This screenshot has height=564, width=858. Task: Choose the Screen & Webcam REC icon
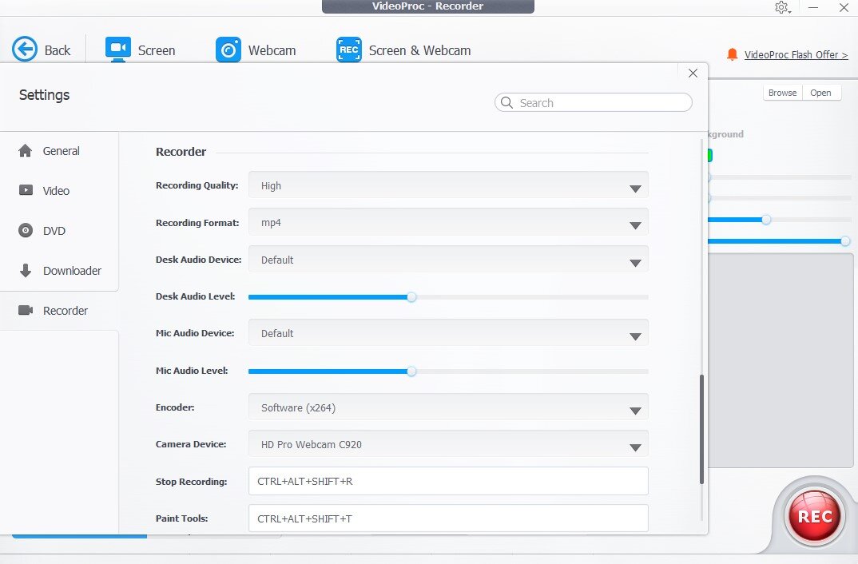(x=348, y=50)
